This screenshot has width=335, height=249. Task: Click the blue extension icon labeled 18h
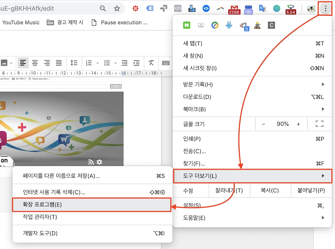coord(248,9)
